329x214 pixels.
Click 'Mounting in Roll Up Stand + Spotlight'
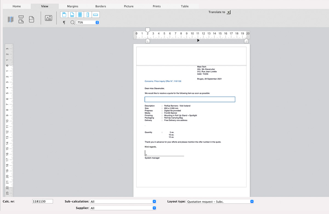click(x=180, y=115)
